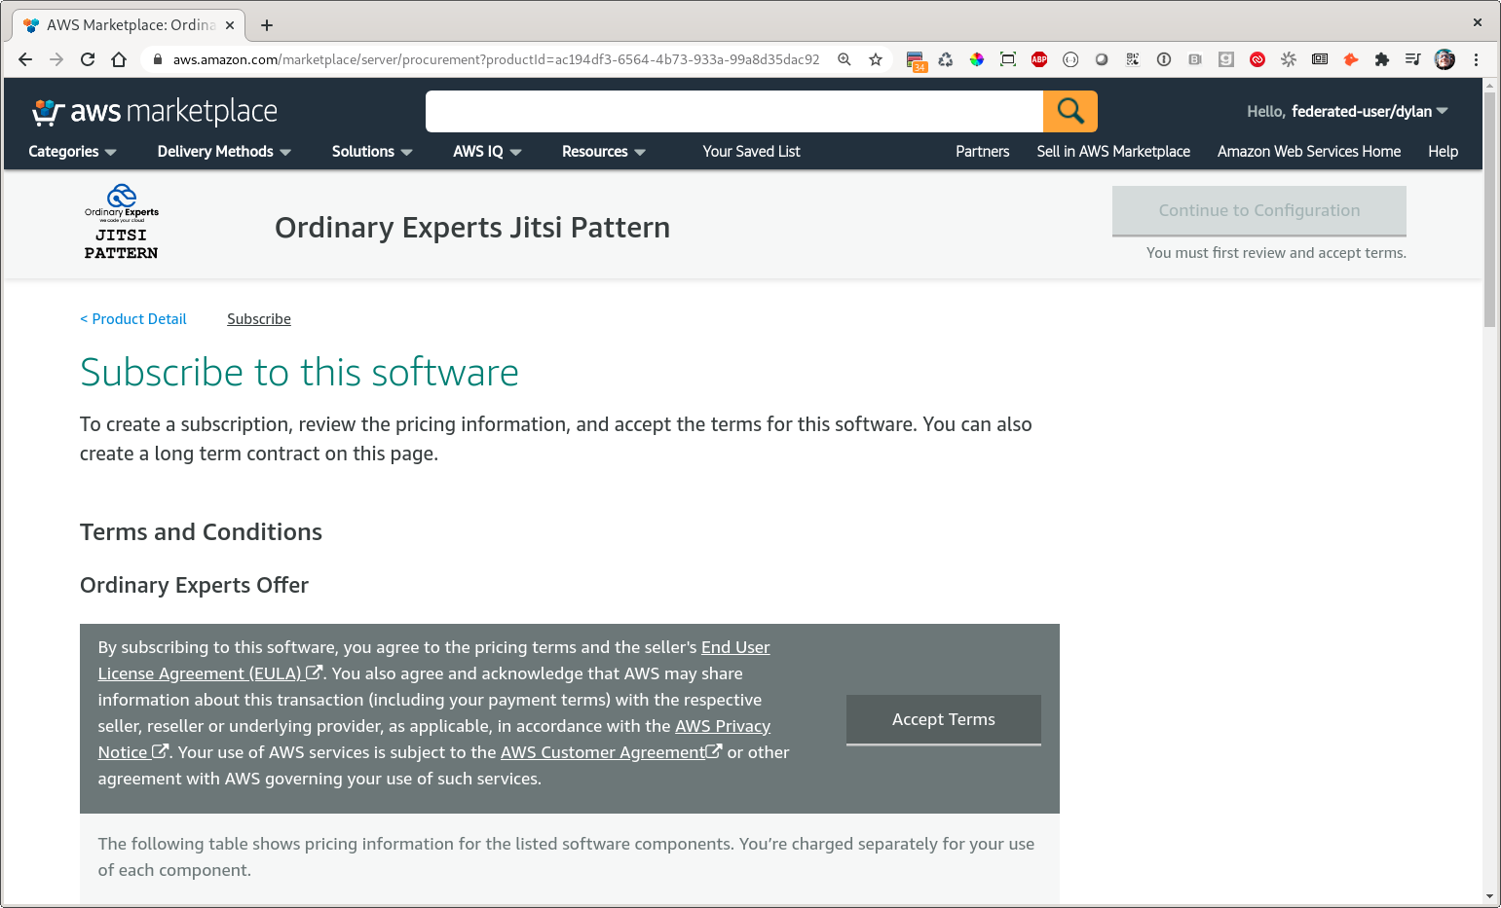Open the federated-user/dylan account dropdown
Image resolution: width=1501 pixels, height=908 pixels.
coord(1370,112)
